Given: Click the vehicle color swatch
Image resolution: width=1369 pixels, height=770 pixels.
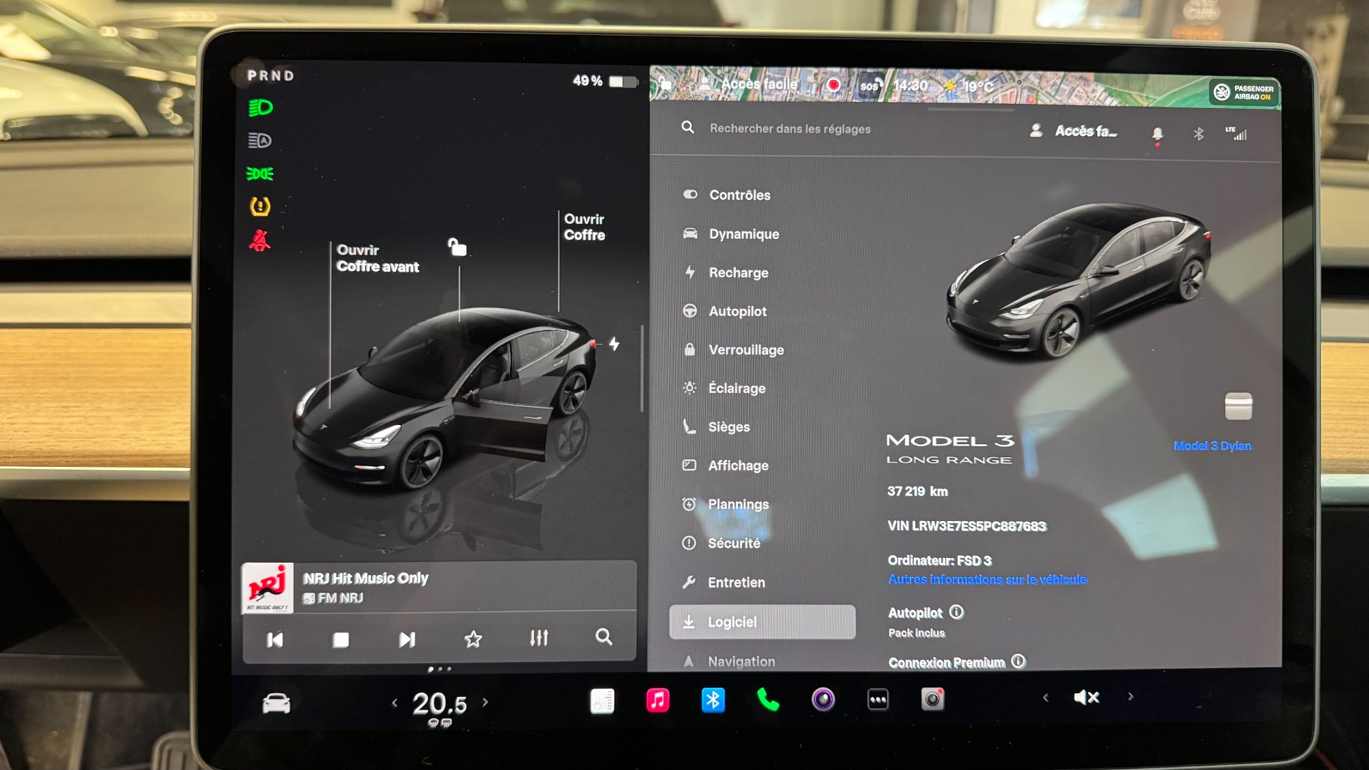Looking at the screenshot, I should coord(1238,406).
